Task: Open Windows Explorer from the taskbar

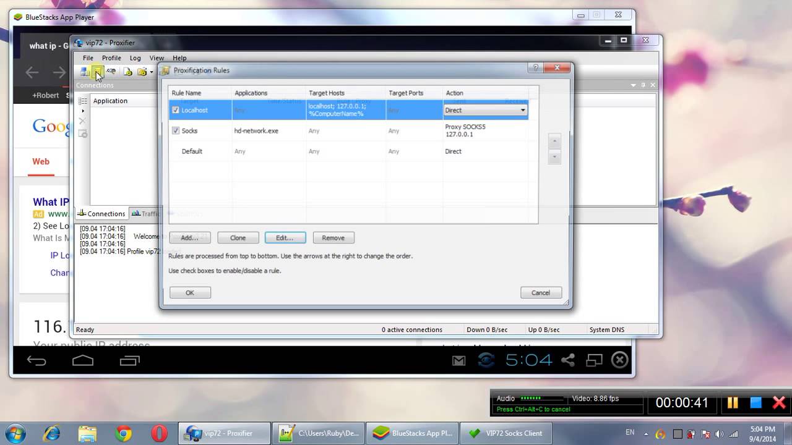Action: (x=87, y=433)
